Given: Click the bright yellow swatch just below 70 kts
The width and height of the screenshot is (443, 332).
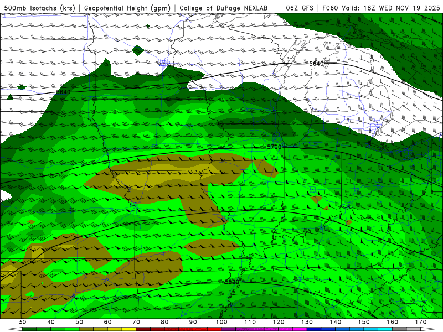Looking at the screenshot, I should pyautogui.click(x=129, y=329).
